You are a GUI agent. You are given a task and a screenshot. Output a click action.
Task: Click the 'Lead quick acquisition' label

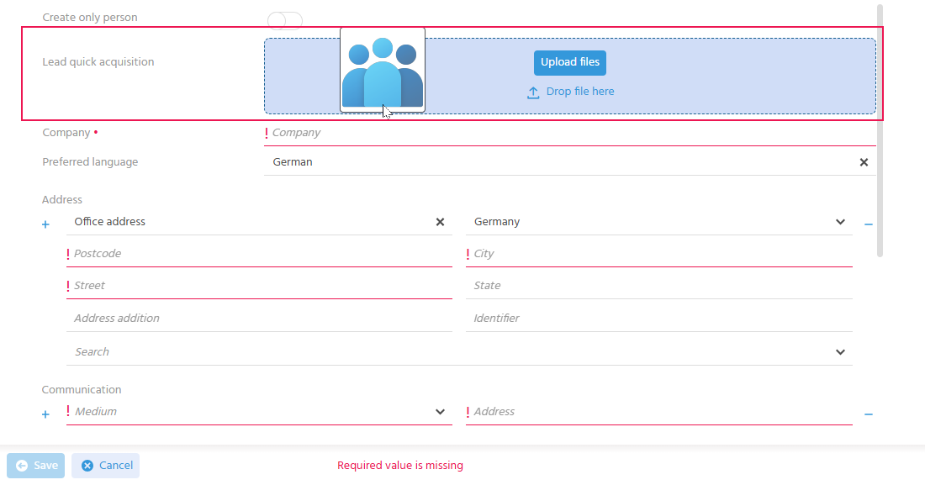[x=98, y=62]
